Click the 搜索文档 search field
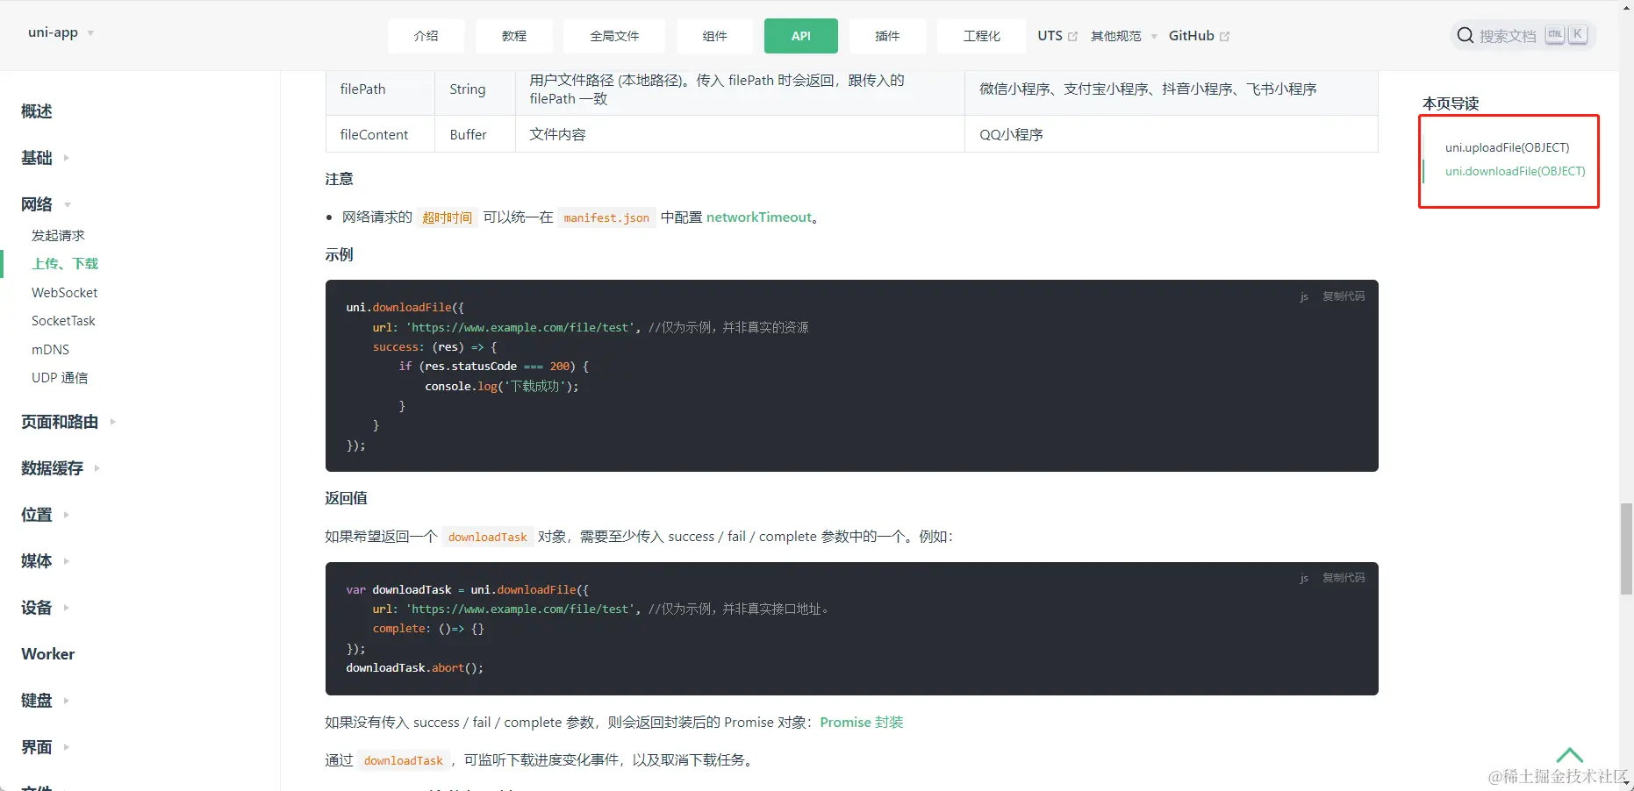 click(x=1522, y=35)
